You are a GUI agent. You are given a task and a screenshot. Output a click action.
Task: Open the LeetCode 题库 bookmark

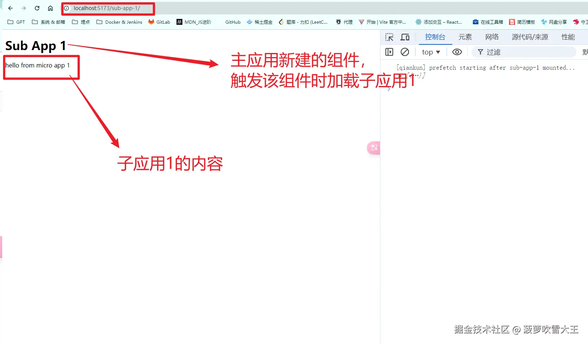tap(303, 22)
